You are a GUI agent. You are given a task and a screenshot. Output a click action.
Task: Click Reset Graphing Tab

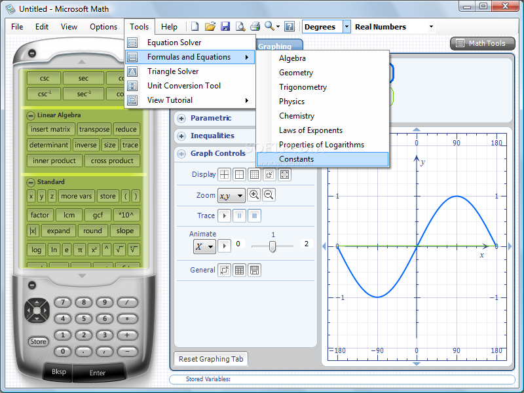point(211,359)
